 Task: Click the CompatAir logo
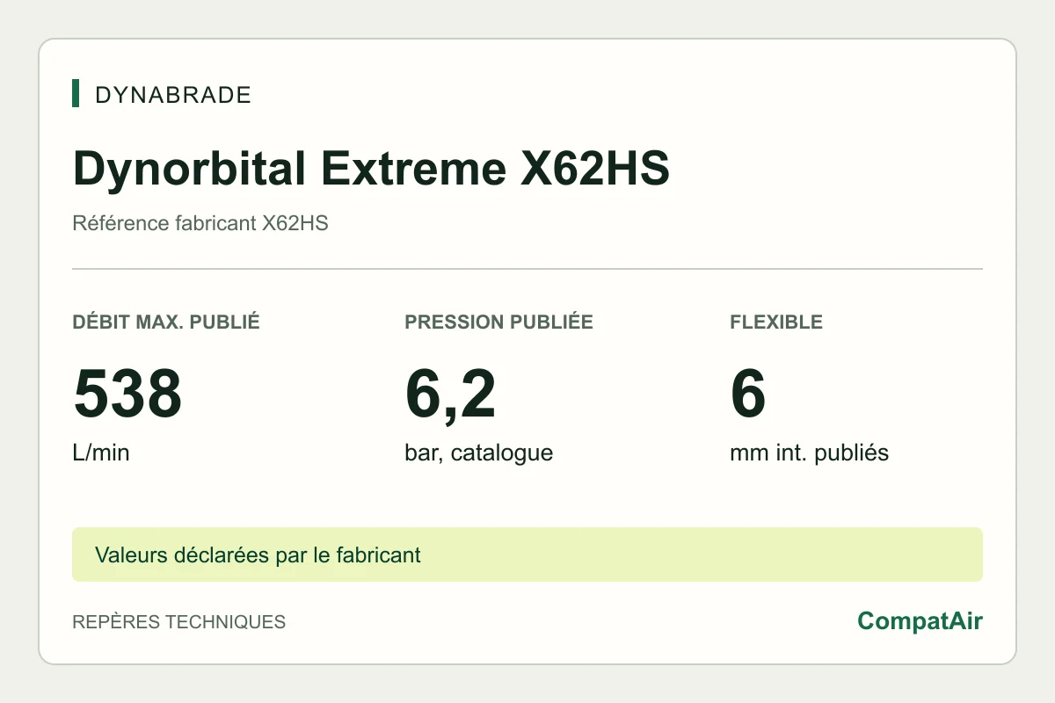click(x=920, y=621)
